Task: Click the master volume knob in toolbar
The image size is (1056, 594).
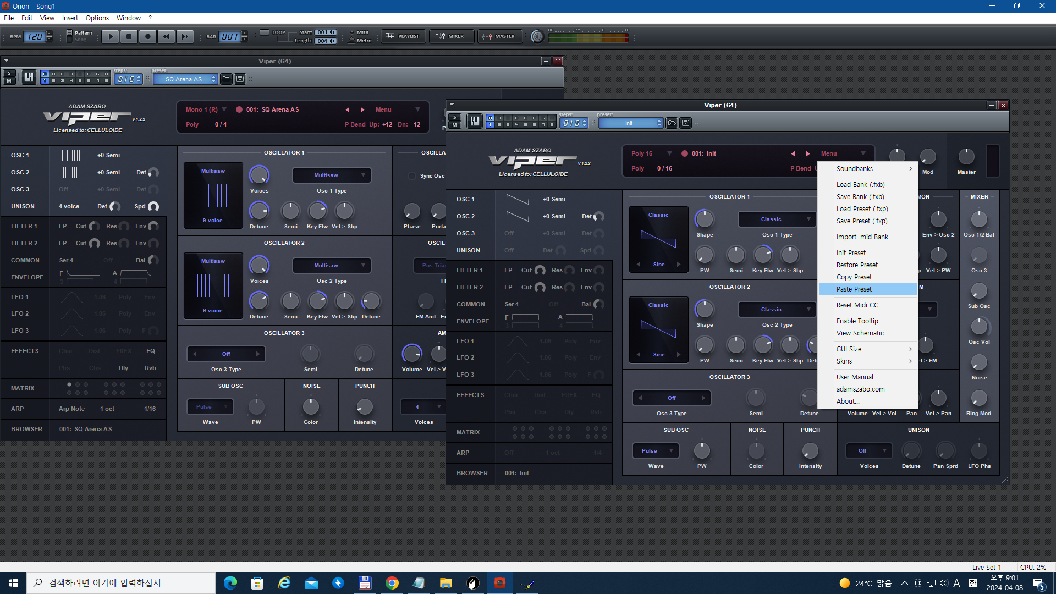Action: point(537,37)
